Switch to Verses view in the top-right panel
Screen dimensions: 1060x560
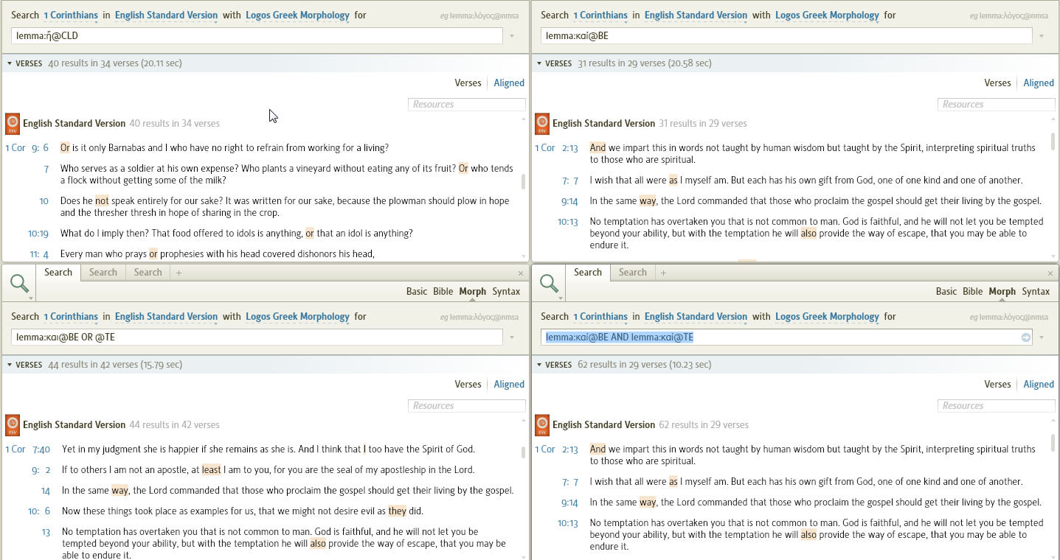pyautogui.click(x=997, y=83)
